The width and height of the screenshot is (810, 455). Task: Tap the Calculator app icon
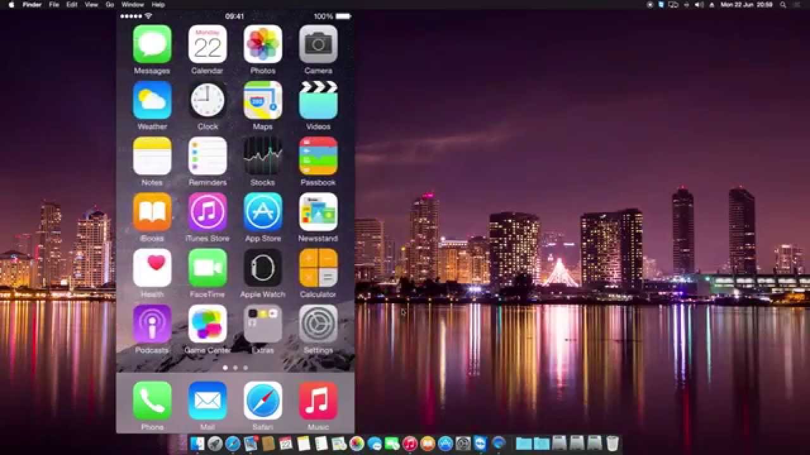[318, 267]
